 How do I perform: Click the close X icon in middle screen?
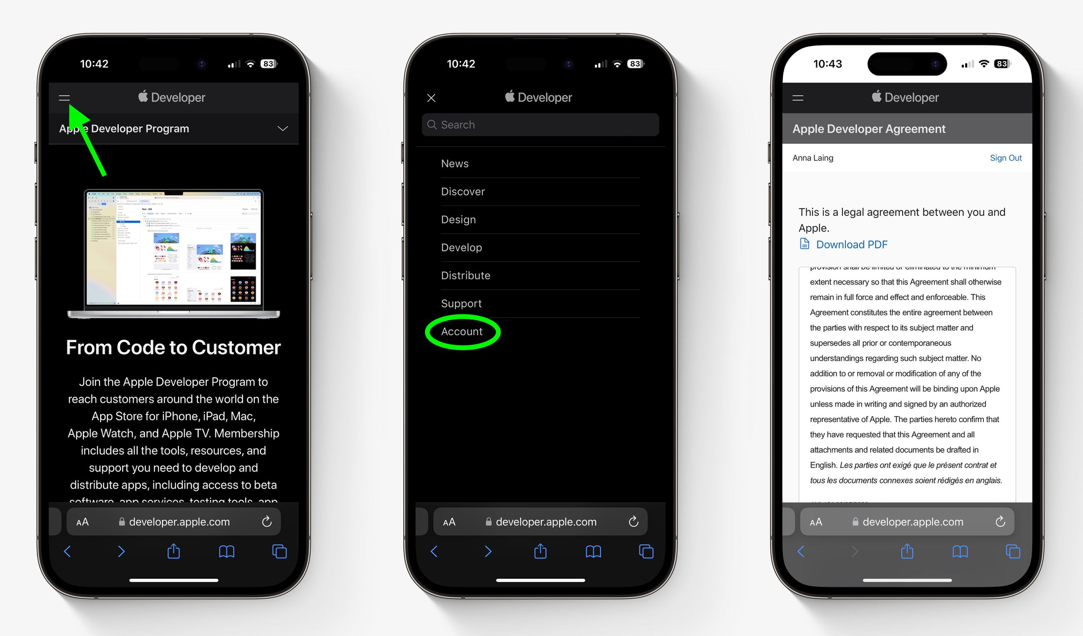431,97
